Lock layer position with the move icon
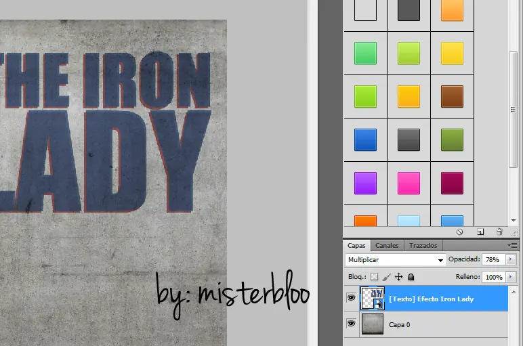Screen dimensions: 523x346 [398, 277]
